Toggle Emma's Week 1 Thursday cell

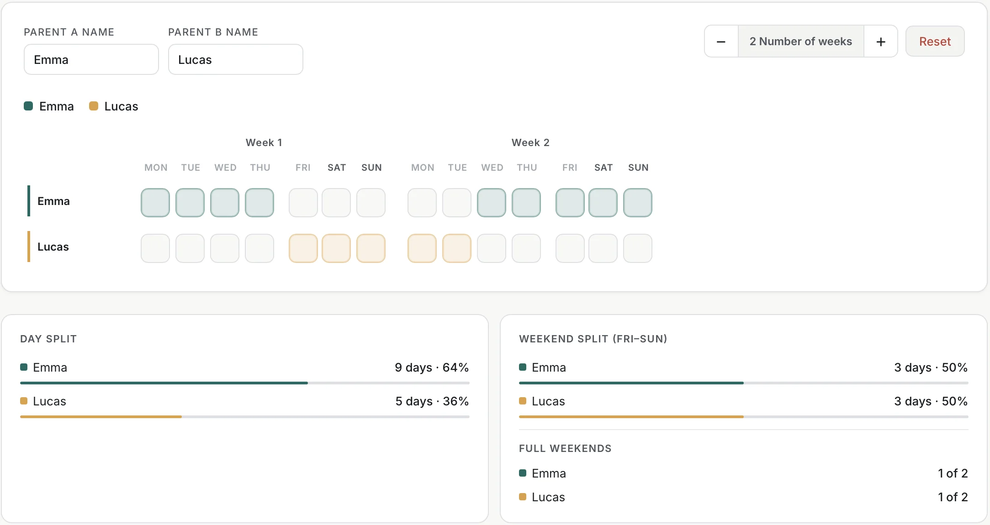point(259,203)
